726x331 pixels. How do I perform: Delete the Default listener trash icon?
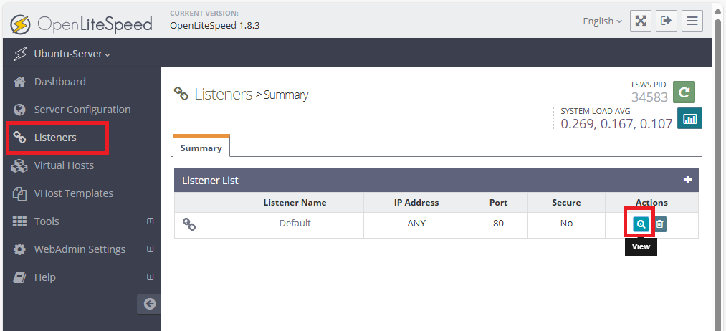coord(660,224)
